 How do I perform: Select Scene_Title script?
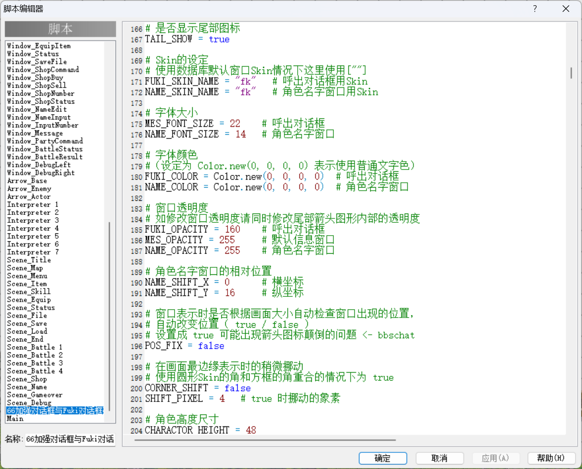(29, 260)
